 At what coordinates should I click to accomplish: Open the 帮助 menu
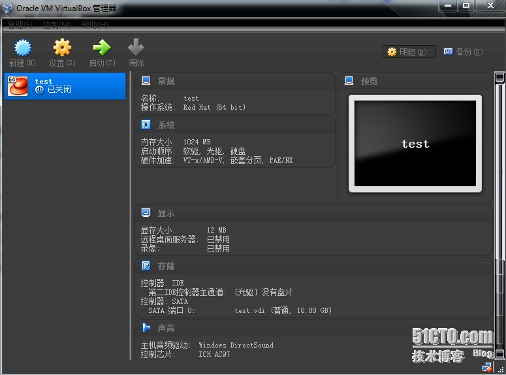coord(95,25)
